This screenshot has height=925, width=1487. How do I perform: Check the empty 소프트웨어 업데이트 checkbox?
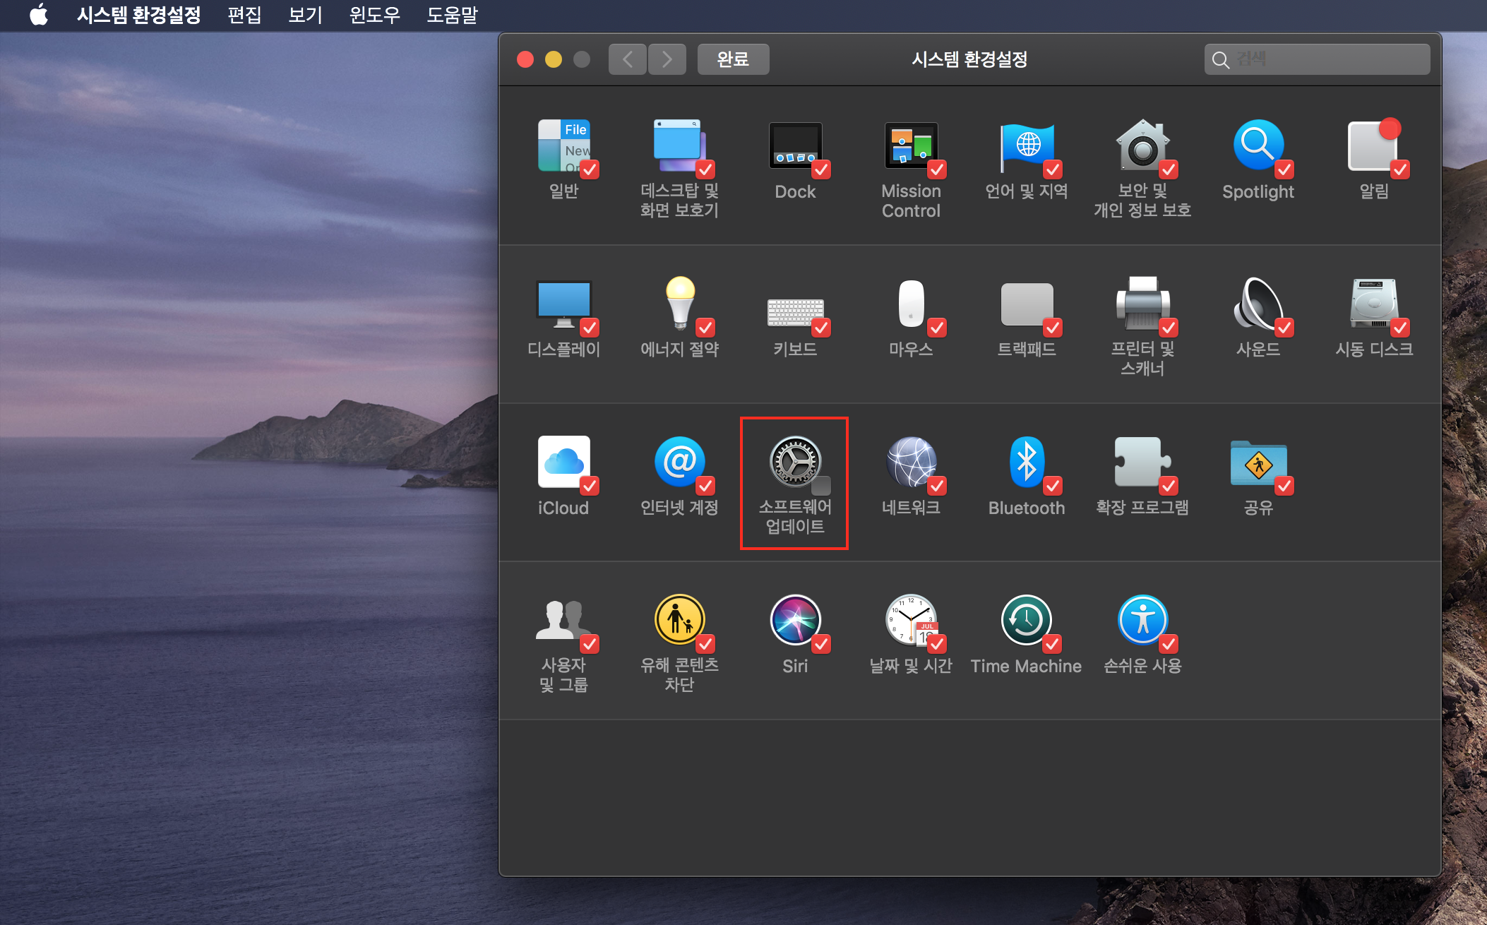pyautogui.click(x=821, y=486)
